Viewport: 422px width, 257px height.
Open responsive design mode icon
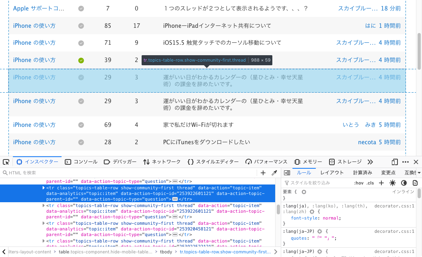pyautogui.click(x=395, y=162)
